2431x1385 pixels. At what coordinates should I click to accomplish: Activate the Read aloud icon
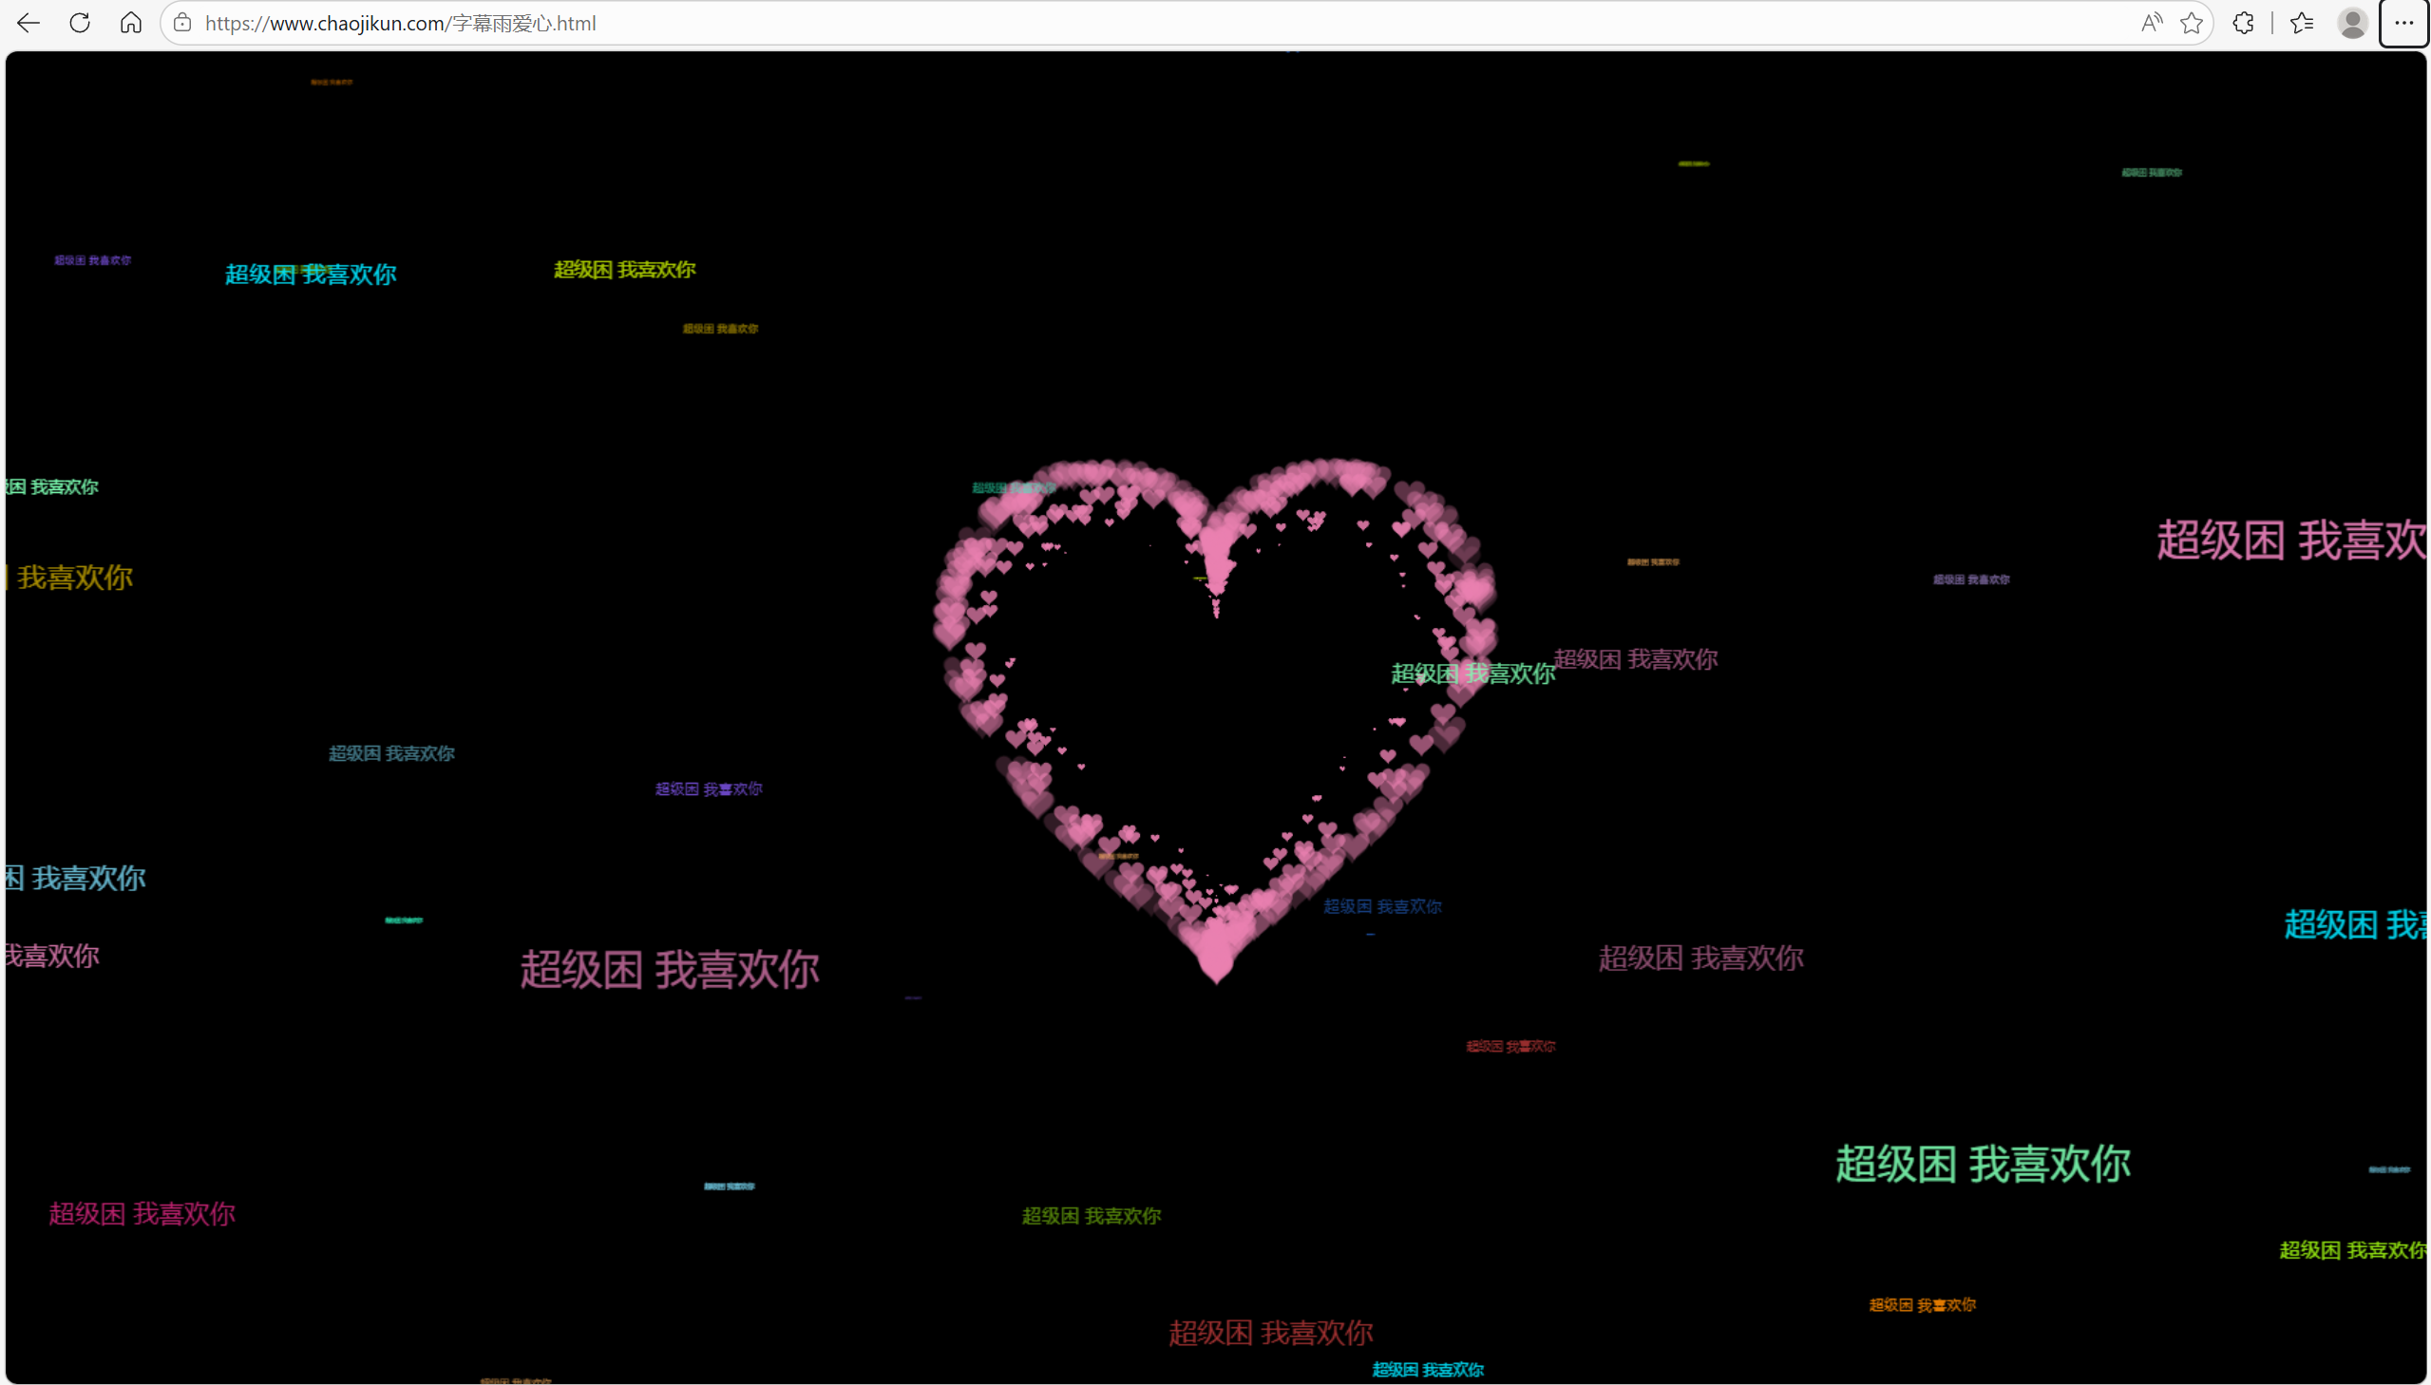coord(2152,23)
